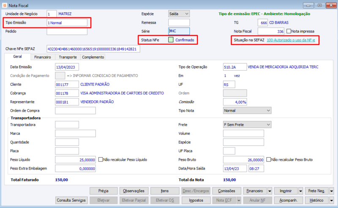Focus the Remessa input field
Screen dimensions: 338x208
point(179,22)
